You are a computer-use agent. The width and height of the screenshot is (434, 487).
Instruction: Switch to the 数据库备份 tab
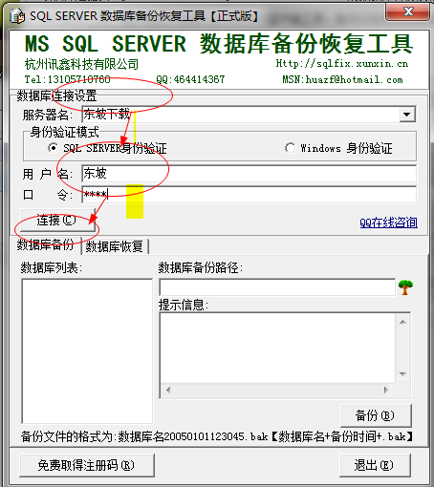click(x=45, y=245)
